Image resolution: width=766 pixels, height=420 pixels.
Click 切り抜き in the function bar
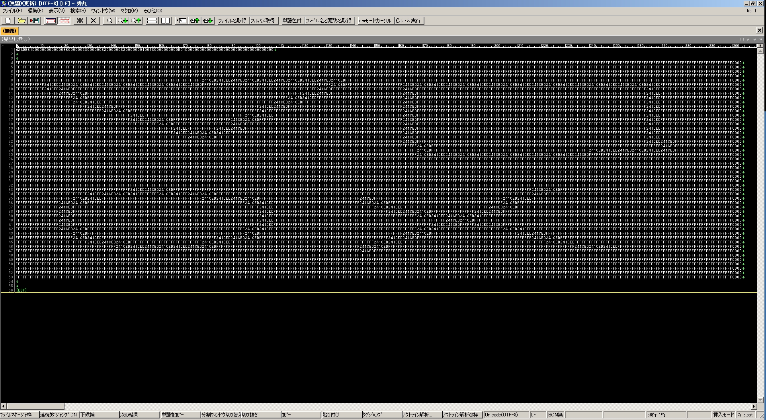point(261,415)
